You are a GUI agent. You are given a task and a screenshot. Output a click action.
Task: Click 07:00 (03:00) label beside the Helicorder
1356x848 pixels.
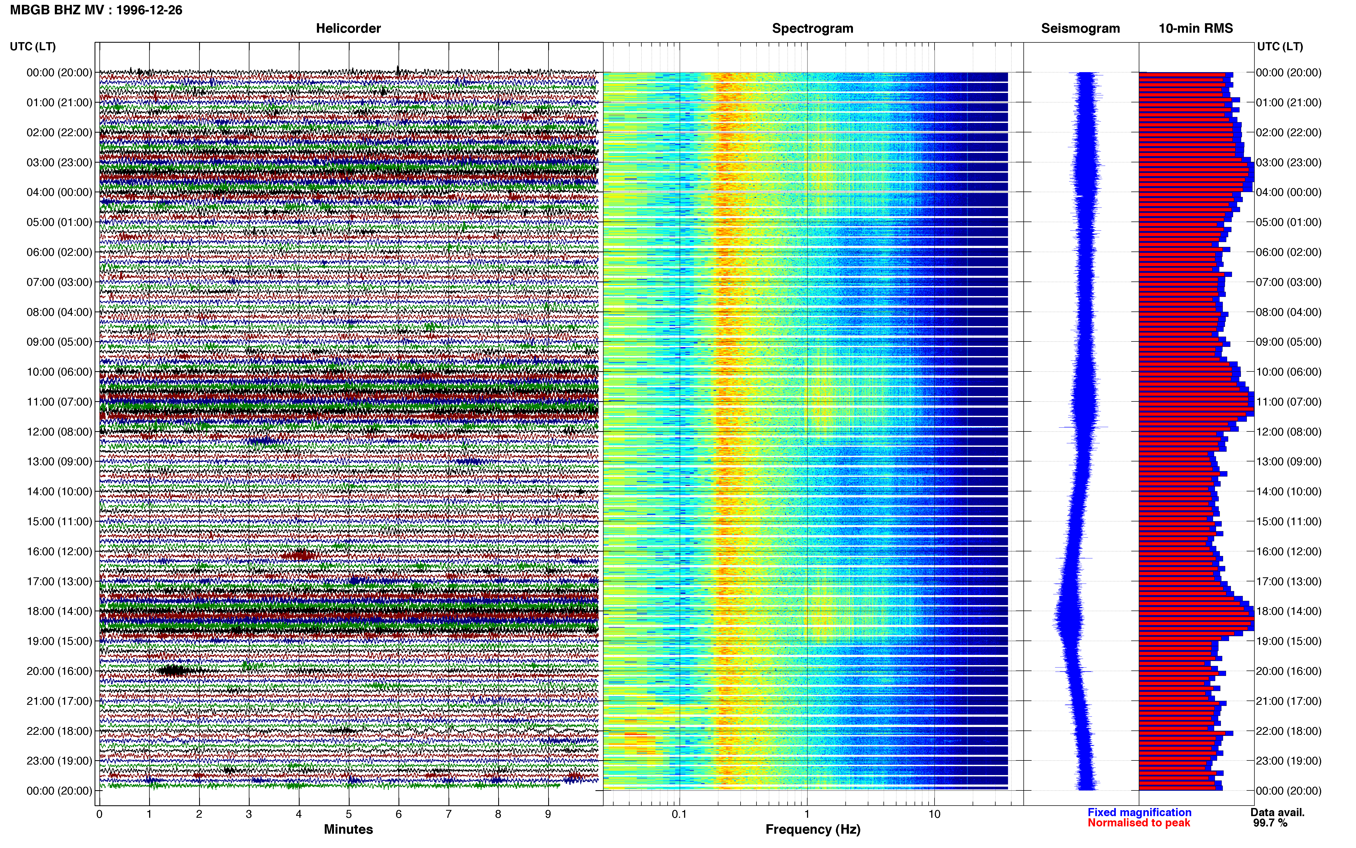[59, 282]
